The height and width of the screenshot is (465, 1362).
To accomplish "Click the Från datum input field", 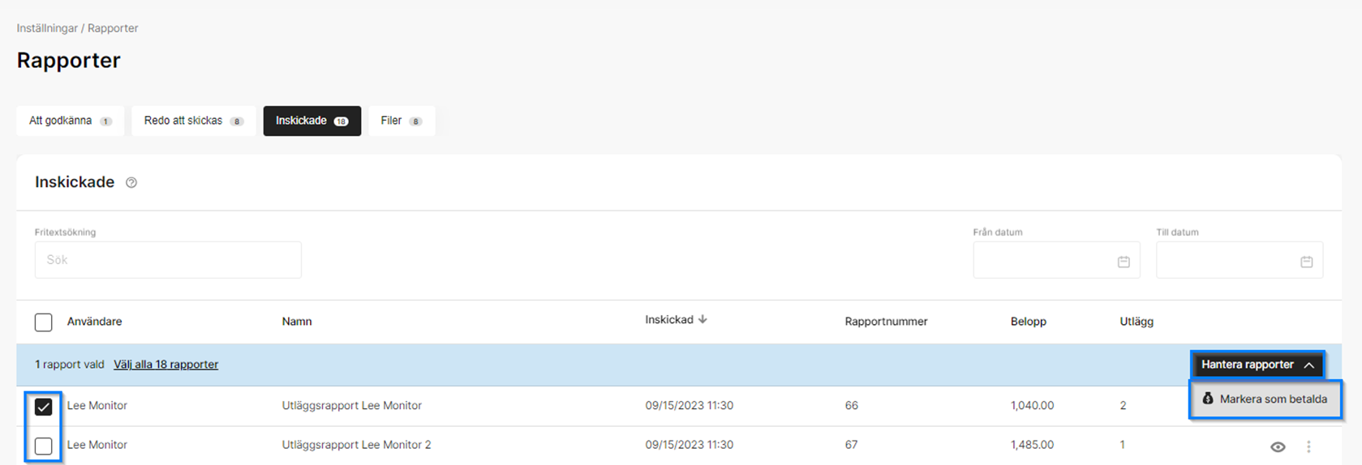I will coord(1042,260).
